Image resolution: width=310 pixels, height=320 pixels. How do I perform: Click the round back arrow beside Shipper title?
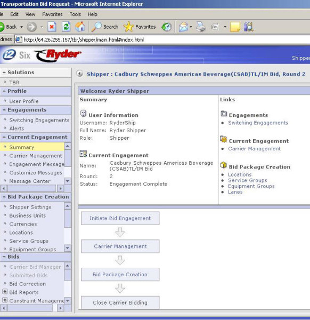(80, 74)
